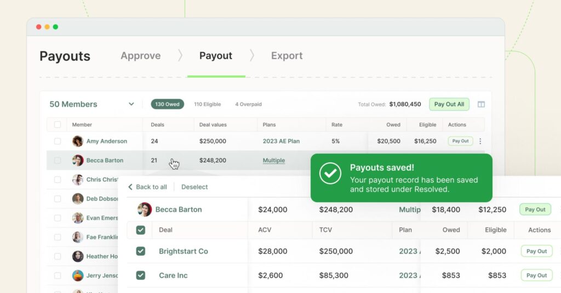Click the TCV column header

tap(325, 230)
